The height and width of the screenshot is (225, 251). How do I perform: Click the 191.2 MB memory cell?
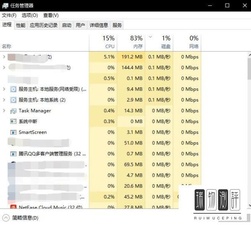[131, 57]
